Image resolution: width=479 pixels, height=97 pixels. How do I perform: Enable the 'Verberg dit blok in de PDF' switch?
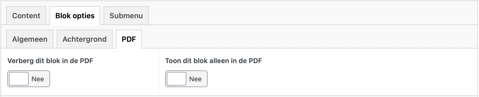29,79
